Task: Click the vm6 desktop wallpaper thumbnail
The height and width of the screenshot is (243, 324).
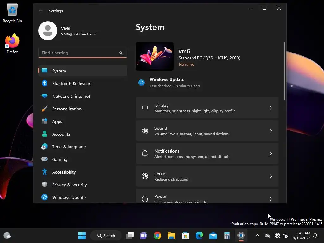Action: click(154, 56)
